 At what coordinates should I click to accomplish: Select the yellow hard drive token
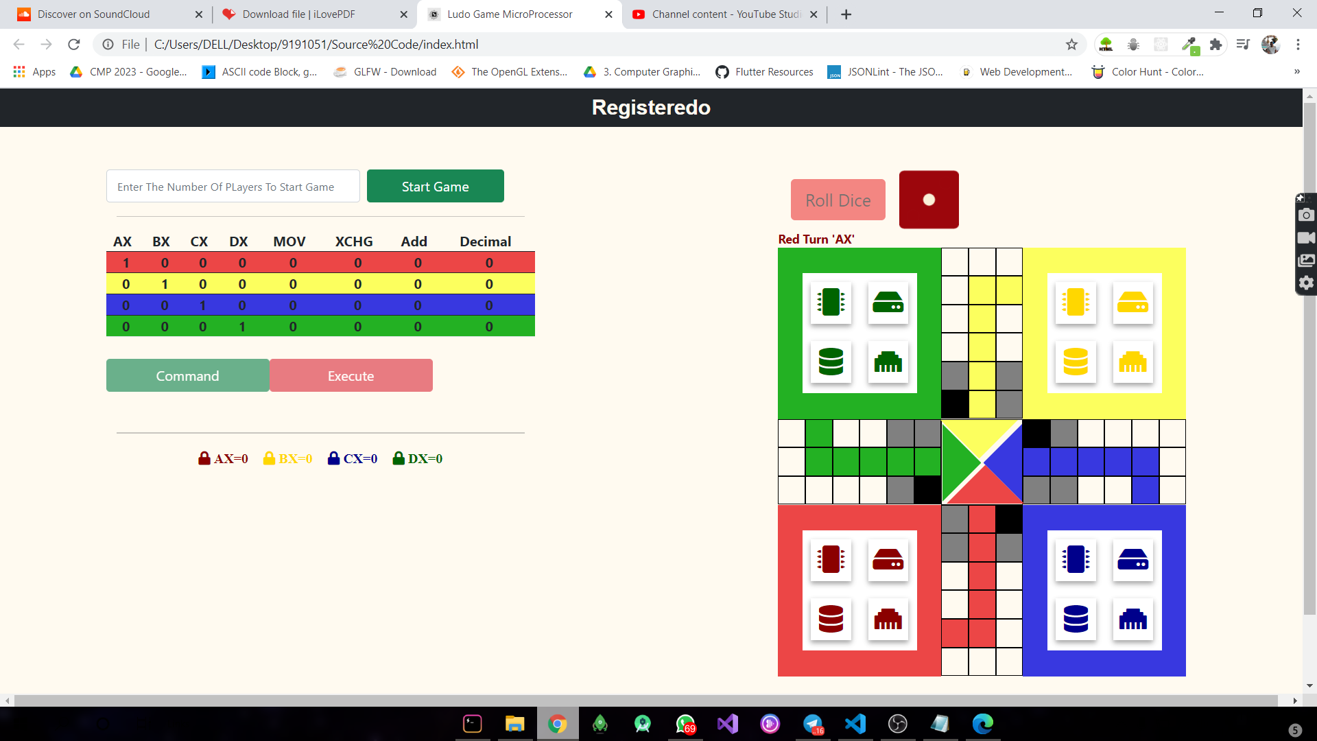coord(1132,302)
